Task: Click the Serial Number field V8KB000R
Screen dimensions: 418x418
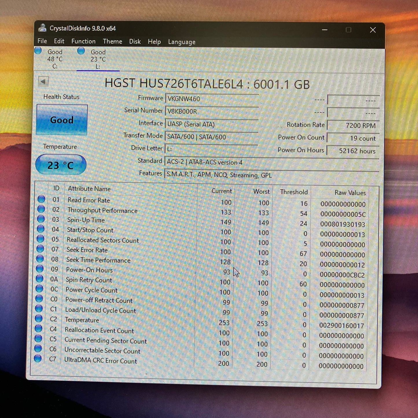Action: click(x=212, y=111)
